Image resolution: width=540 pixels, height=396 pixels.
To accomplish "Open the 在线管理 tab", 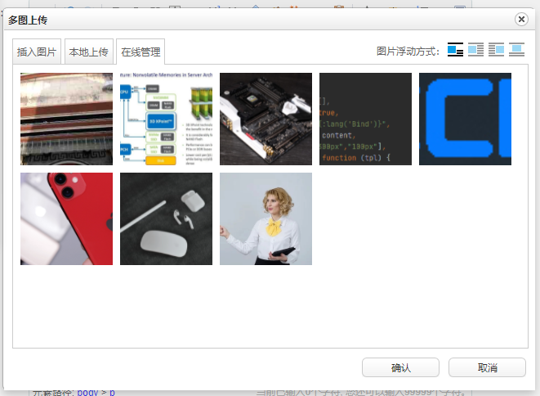I will pos(141,52).
